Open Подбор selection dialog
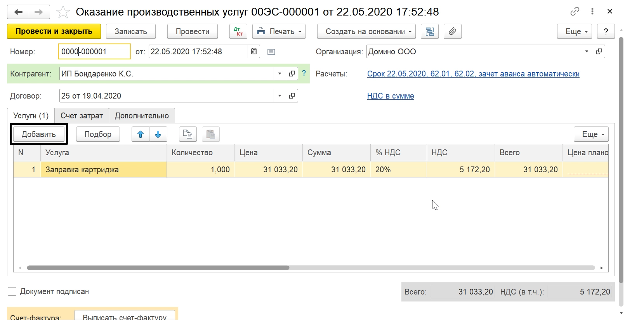The width and height of the screenshot is (625, 324). tap(98, 134)
